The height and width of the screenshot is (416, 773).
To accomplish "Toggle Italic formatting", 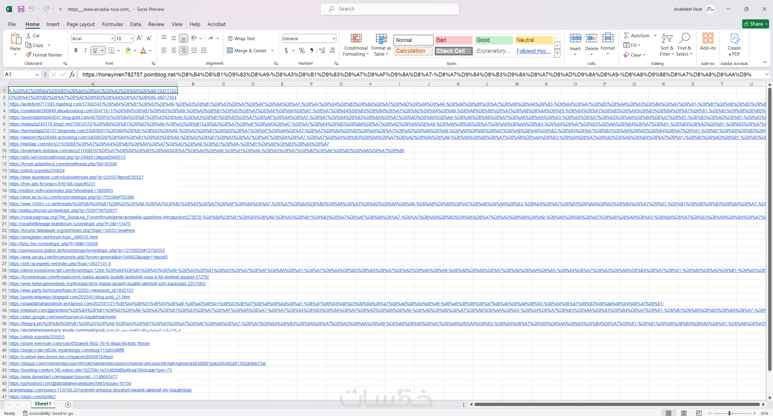I will point(86,50).
